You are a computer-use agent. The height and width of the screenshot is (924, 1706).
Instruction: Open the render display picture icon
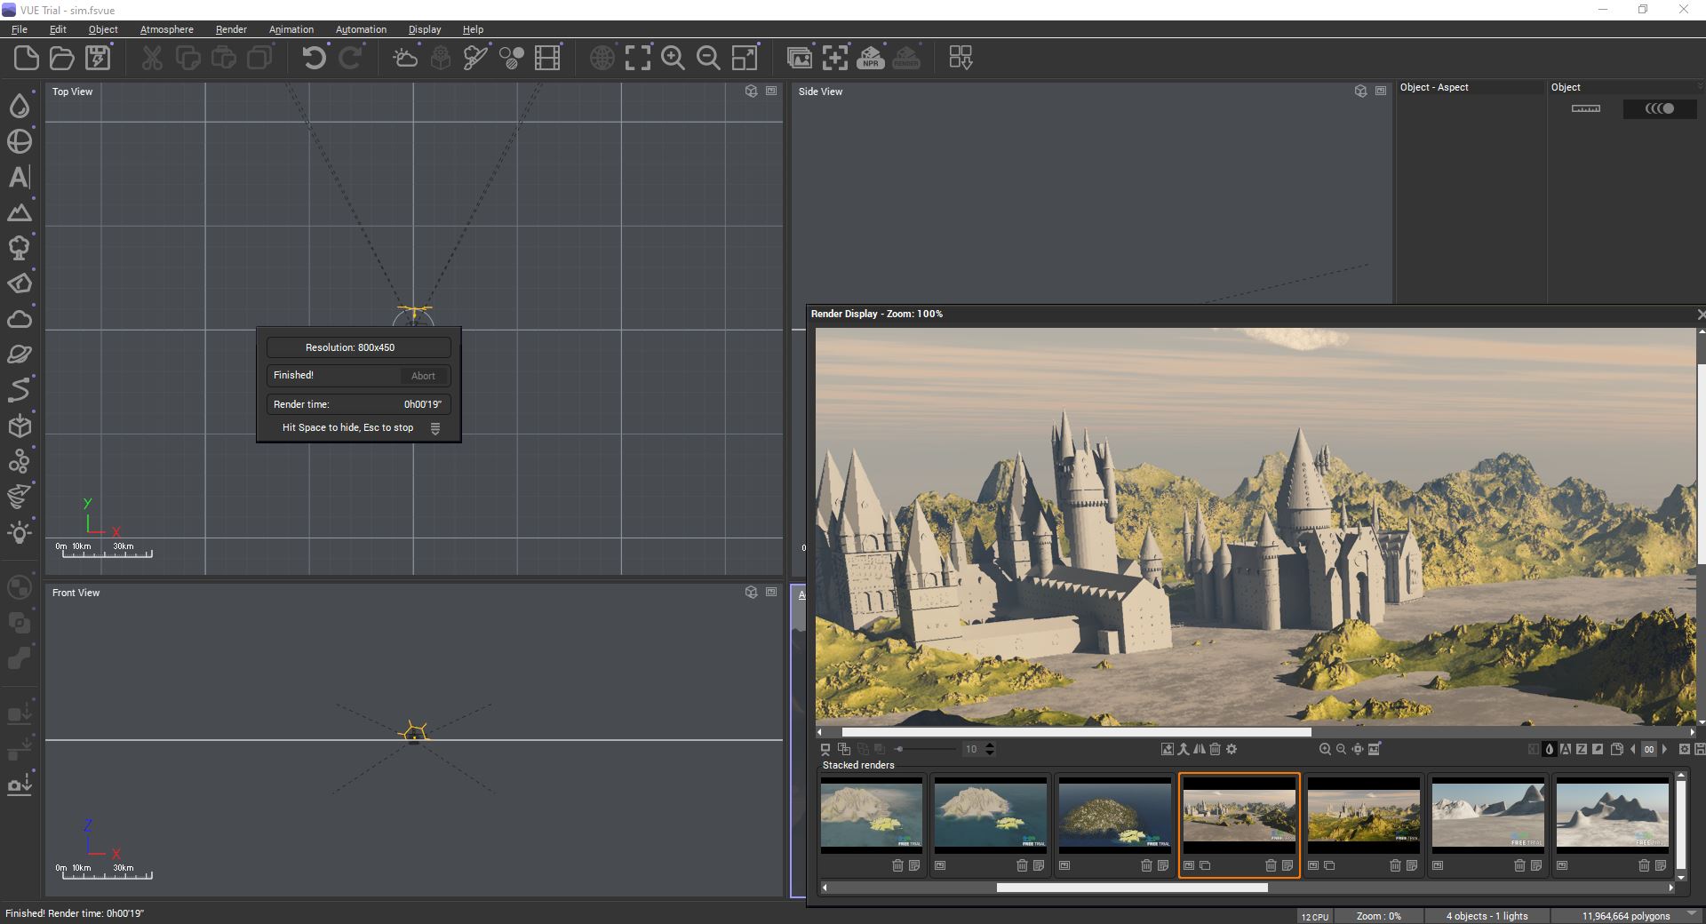(x=800, y=59)
